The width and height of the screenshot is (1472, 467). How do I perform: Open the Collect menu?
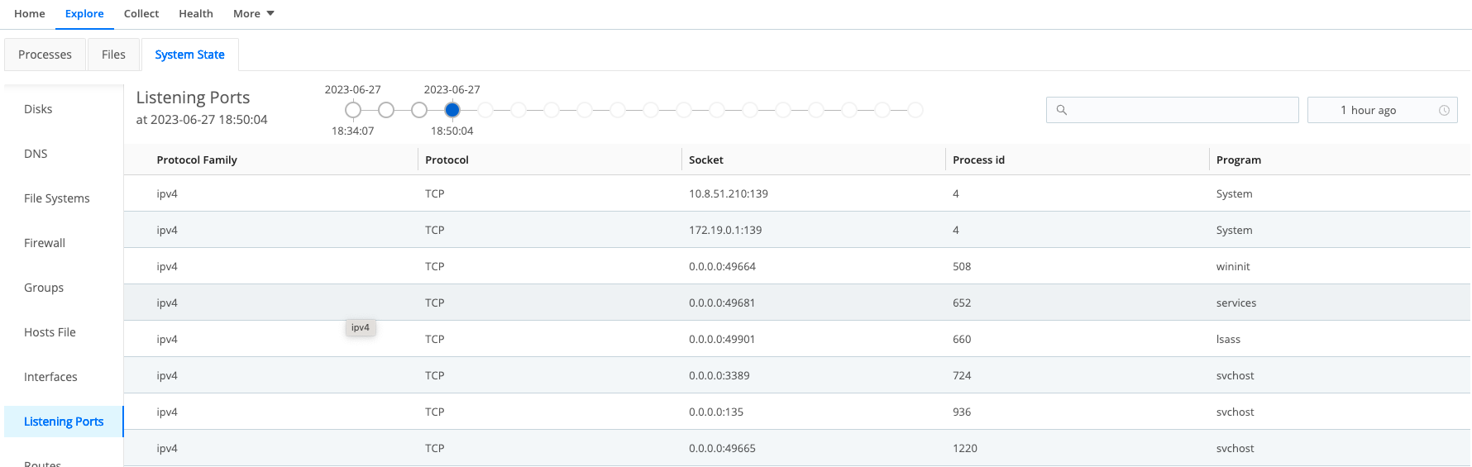[141, 13]
